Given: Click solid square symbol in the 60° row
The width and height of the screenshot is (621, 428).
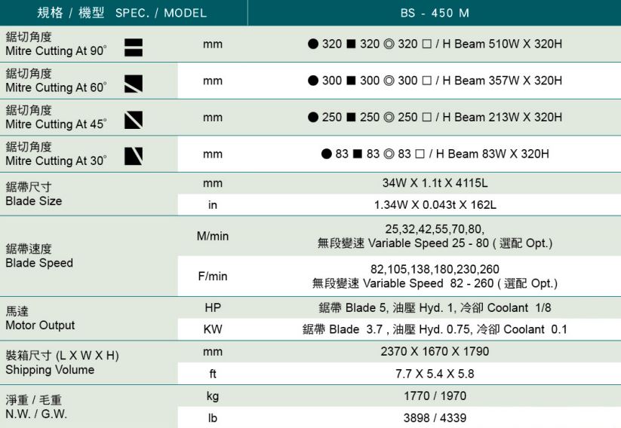Looking at the screenshot, I should click(351, 81).
